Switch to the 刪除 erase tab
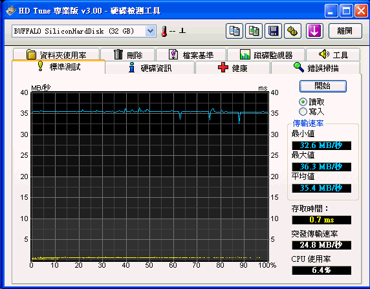Viewport: 370px width, 289px height. point(127,54)
